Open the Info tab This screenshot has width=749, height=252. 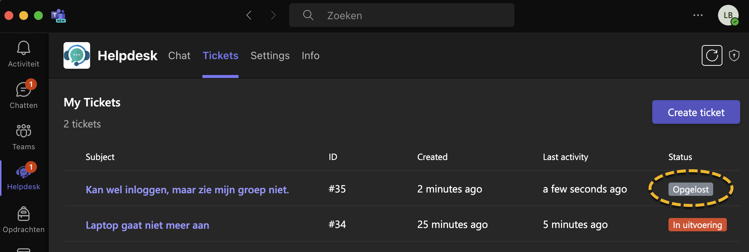310,55
